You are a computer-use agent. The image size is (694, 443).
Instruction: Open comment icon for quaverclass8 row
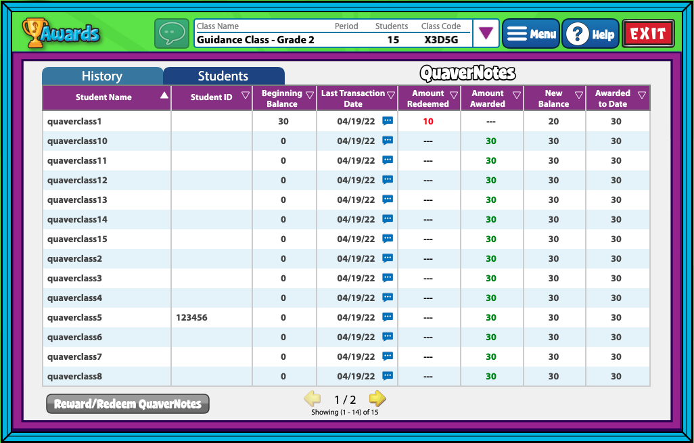pos(388,376)
